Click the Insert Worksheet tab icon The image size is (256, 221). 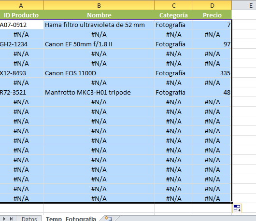pyautogui.click(x=108, y=219)
